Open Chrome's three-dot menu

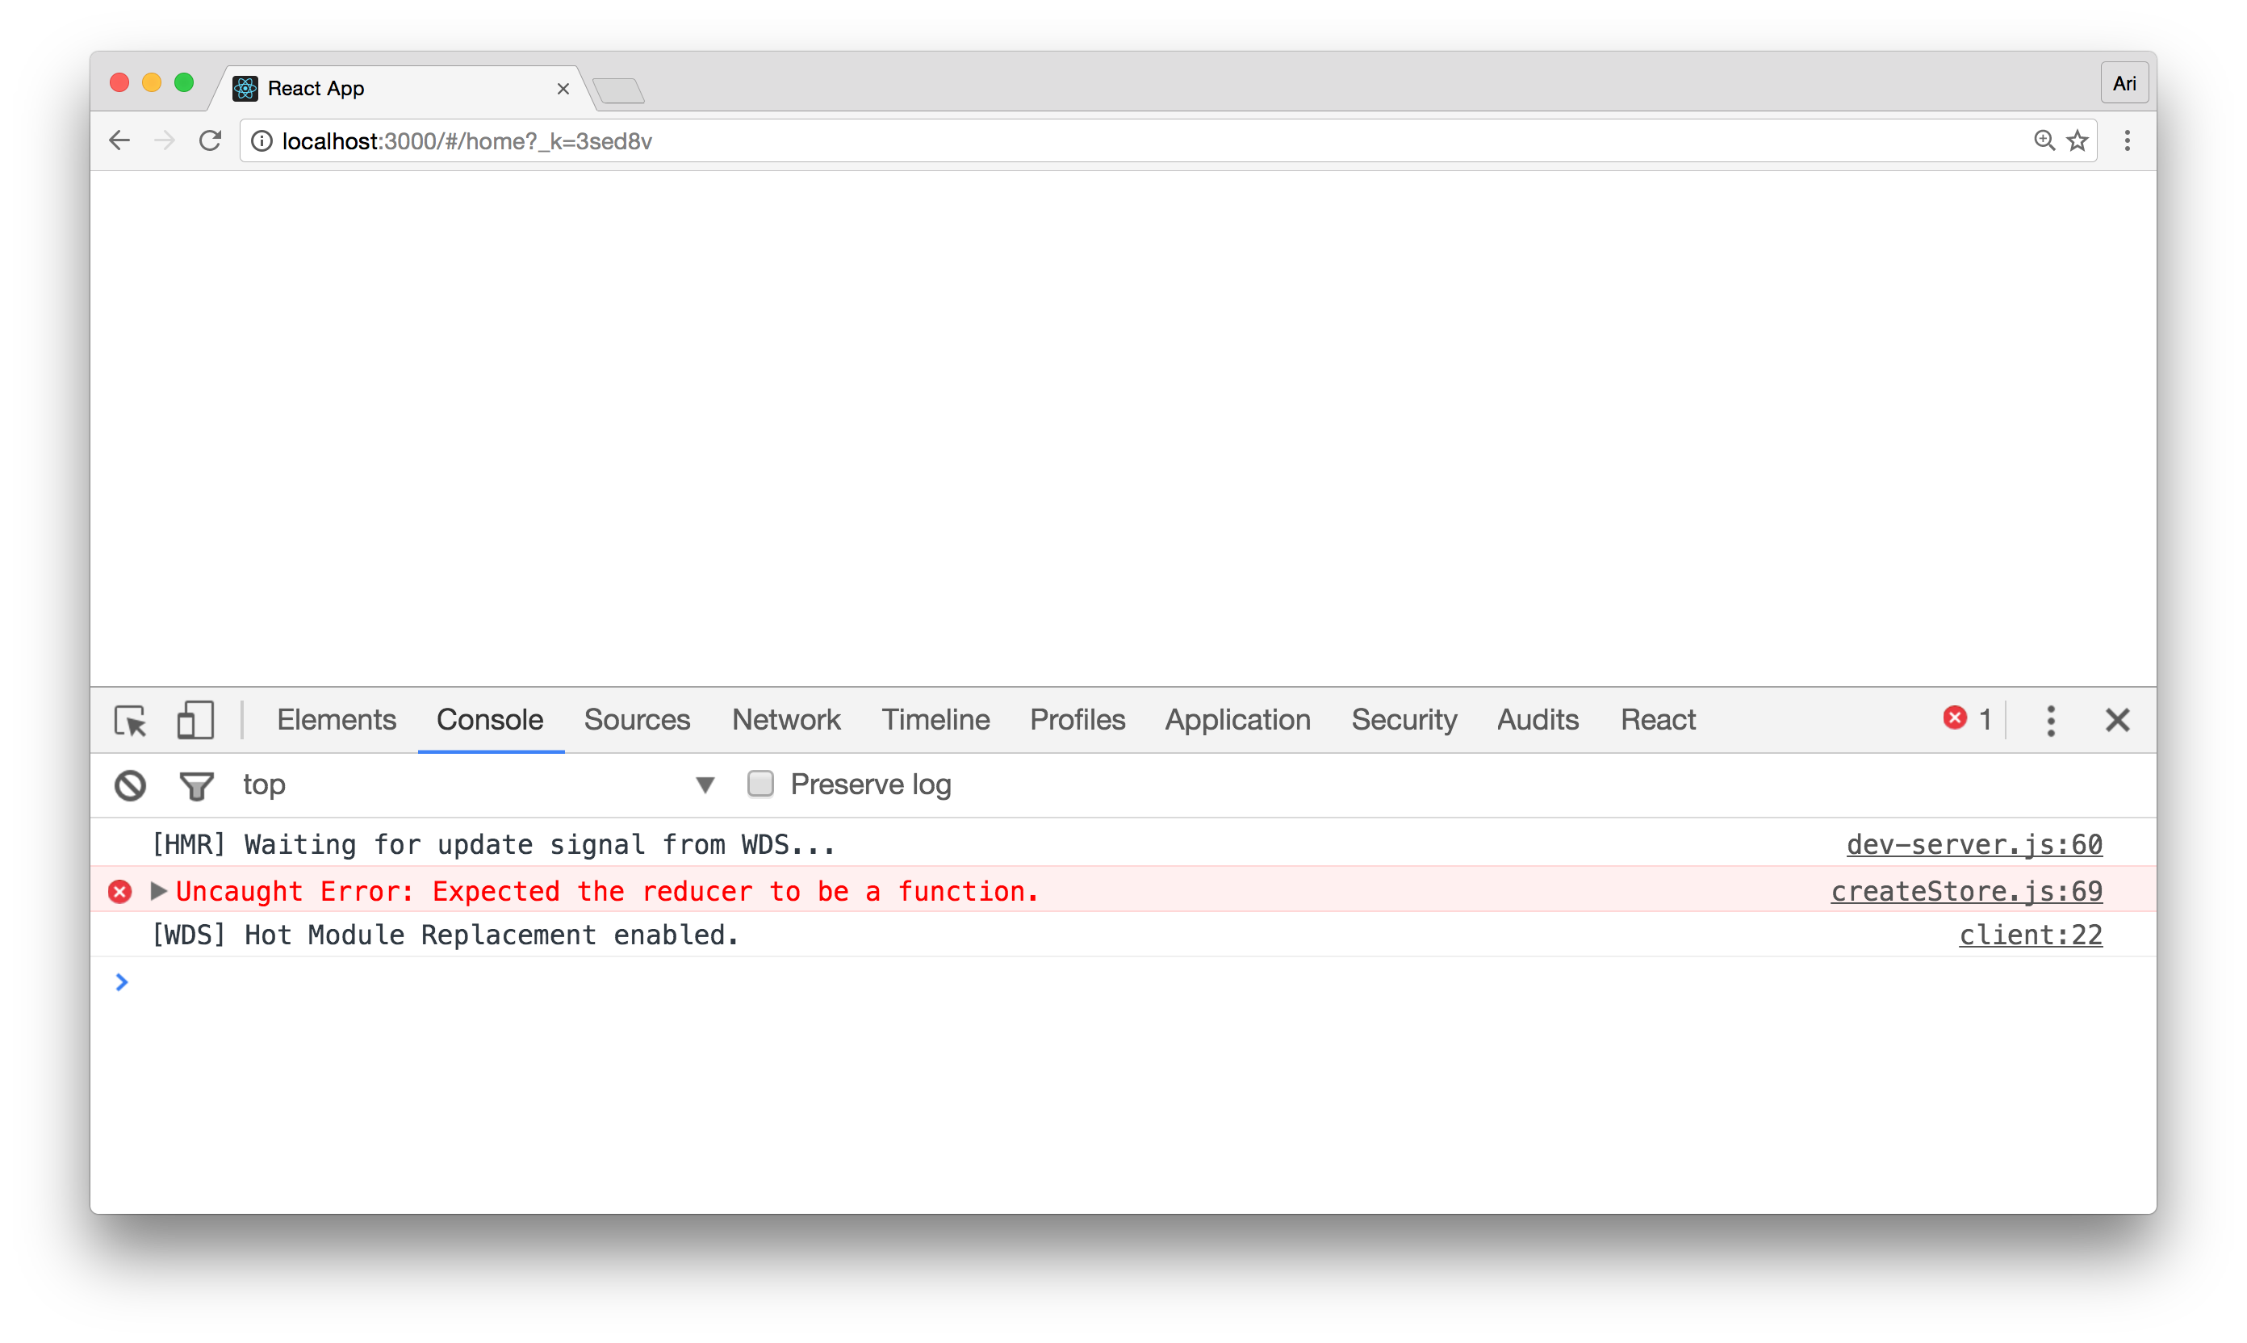click(2128, 140)
